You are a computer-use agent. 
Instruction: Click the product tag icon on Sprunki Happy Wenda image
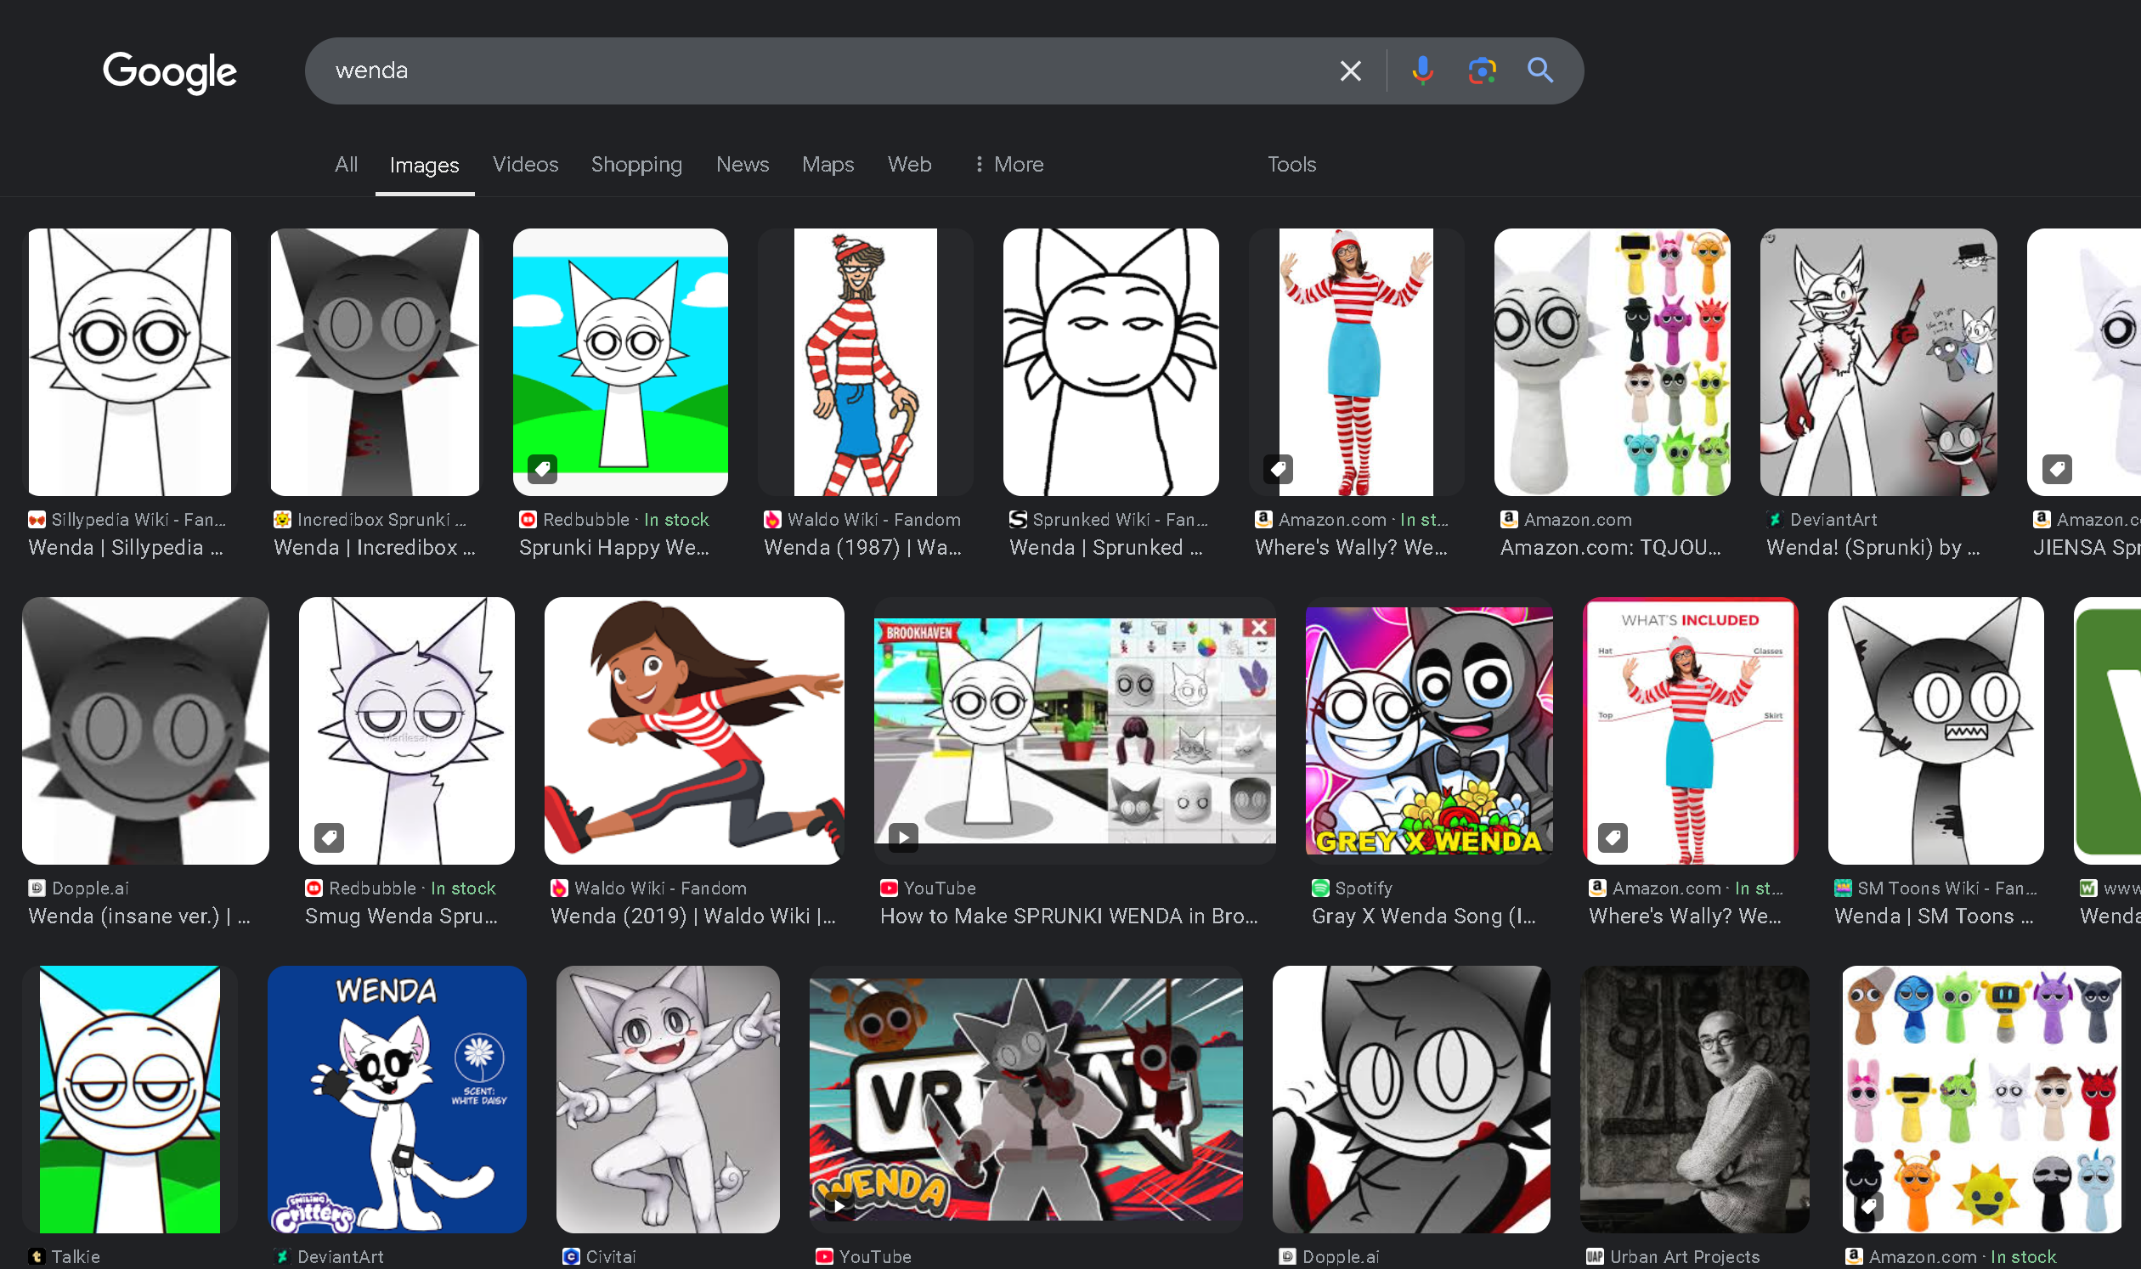[542, 469]
